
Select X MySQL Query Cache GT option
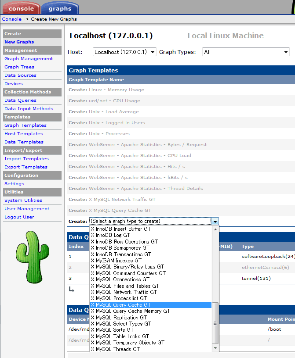pyautogui.click(x=121, y=305)
